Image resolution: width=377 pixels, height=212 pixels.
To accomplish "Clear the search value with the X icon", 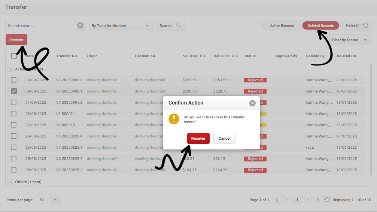I will pyautogui.click(x=80, y=25).
